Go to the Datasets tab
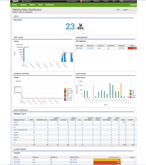 tap(23, 5)
